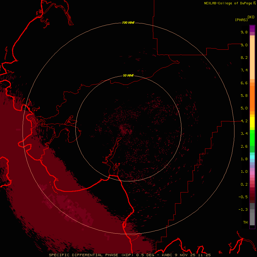Click the 5.8 value on color scale

(244, 96)
